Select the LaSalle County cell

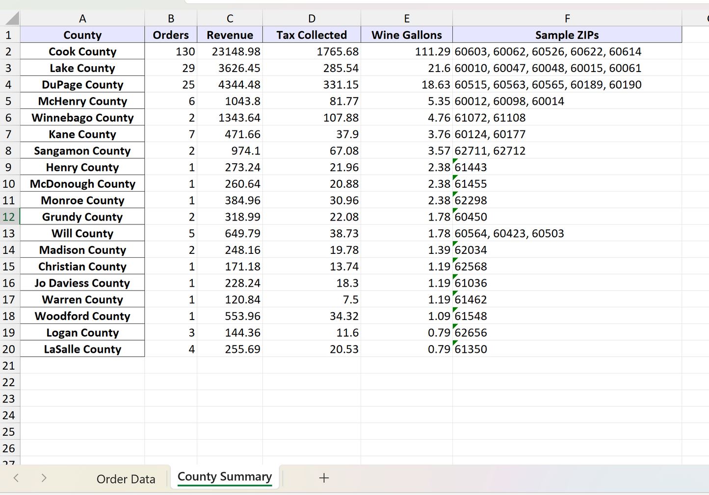[x=82, y=349]
